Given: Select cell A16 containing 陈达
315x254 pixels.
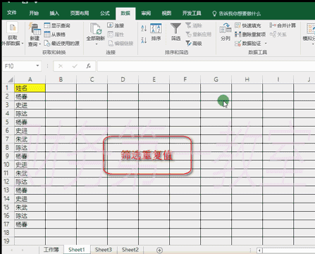Looking at the screenshot, I should (30, 216).
